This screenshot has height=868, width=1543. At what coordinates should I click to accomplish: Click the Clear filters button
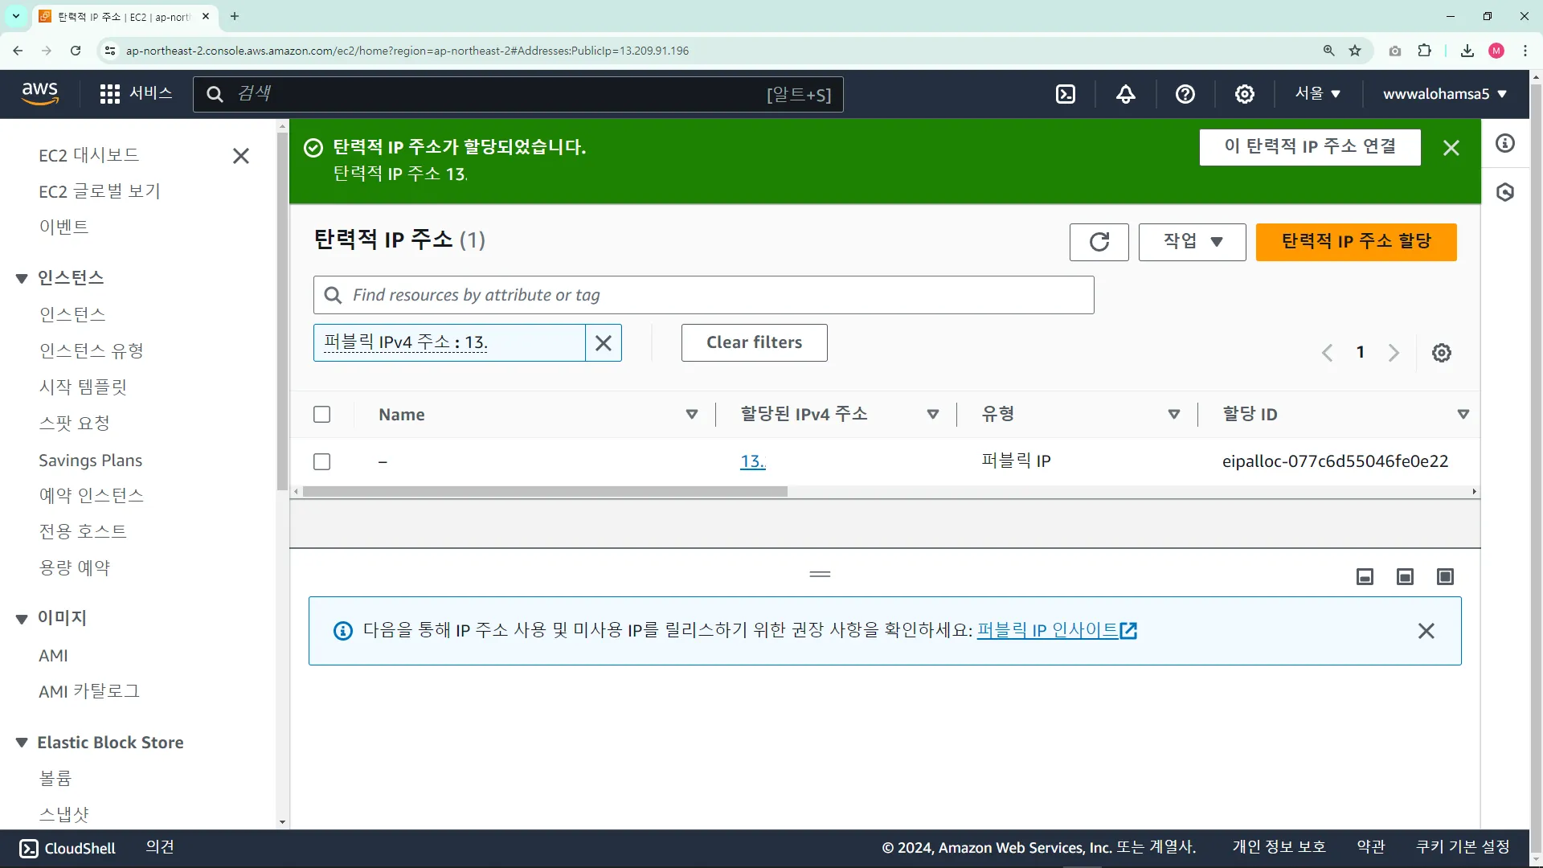[754, 343]
